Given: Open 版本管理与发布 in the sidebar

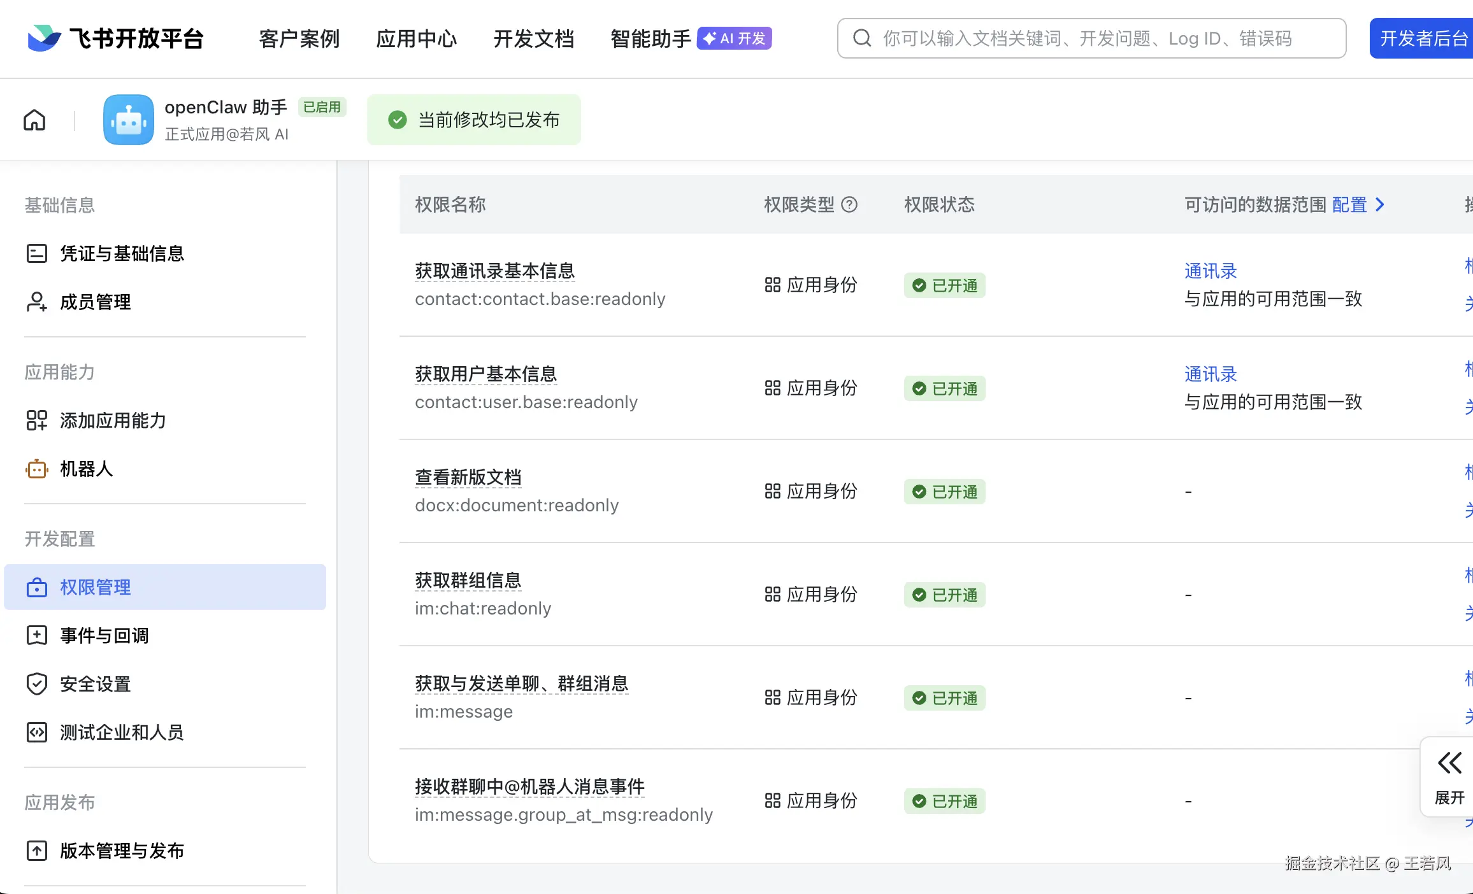Looking at the screenshot, I should tap(122, 851).
